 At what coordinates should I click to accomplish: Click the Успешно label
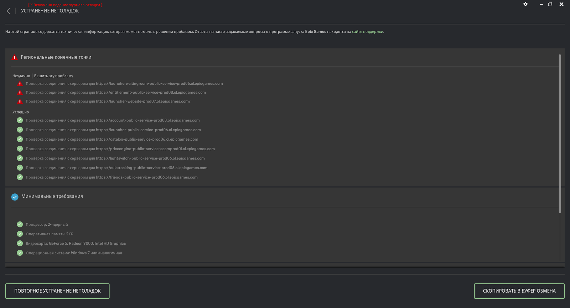pyautogui.click(x=21, y=112)
